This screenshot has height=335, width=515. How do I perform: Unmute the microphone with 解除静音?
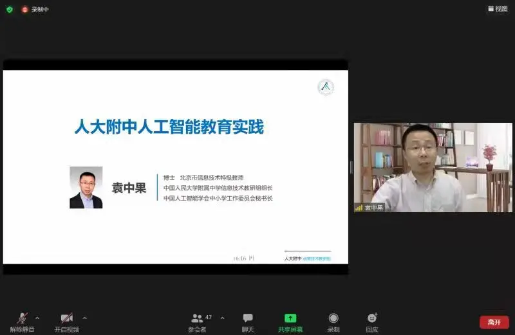tap(22, 318)
